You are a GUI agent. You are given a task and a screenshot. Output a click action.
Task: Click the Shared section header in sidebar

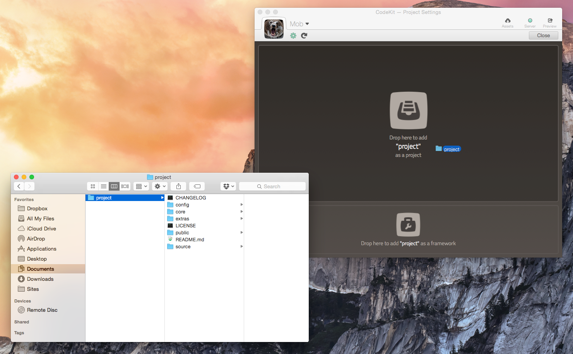point(22,322)
